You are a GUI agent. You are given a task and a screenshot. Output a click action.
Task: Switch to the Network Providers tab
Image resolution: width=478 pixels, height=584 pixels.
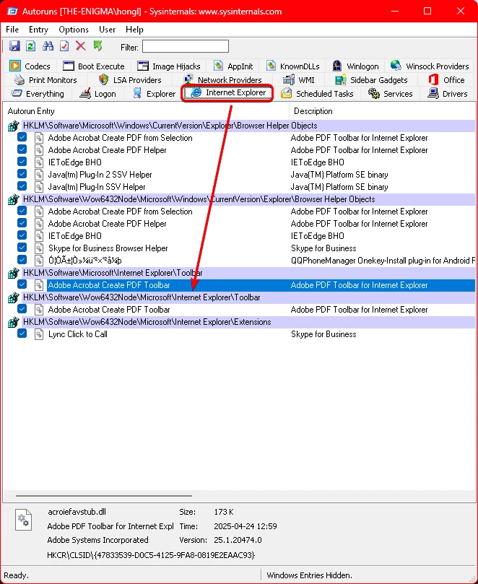[222, 80]
